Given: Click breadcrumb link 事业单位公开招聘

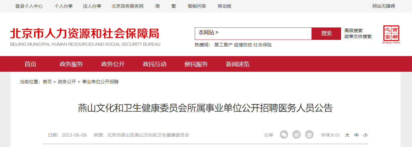Looking at the screenshot, I should tap(100, 82).
